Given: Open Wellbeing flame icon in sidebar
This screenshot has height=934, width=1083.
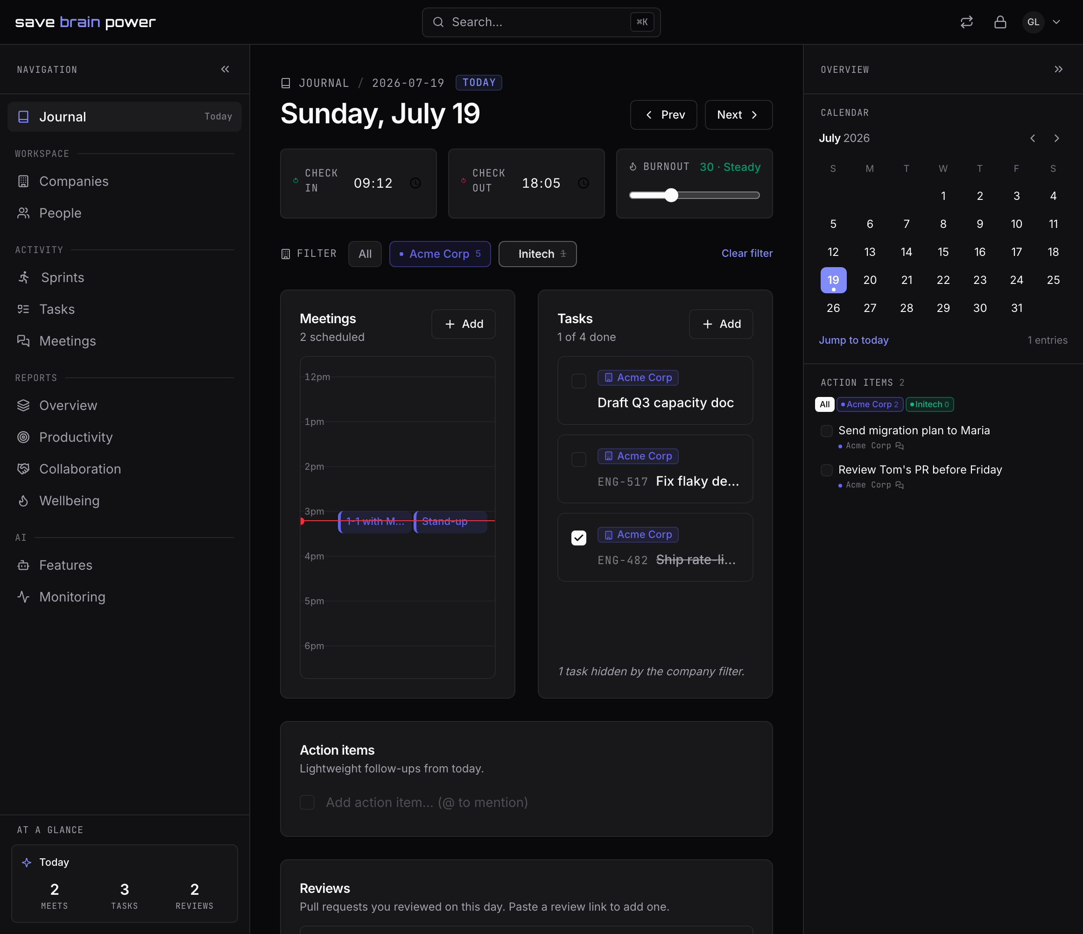Looking at the screenshot, I should [23, 501].
